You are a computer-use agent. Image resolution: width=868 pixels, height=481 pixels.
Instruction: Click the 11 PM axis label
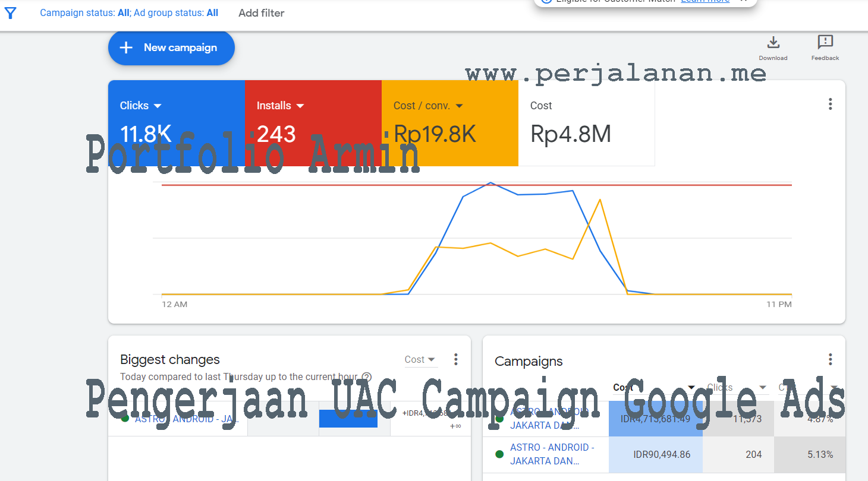tap(779, 304)
